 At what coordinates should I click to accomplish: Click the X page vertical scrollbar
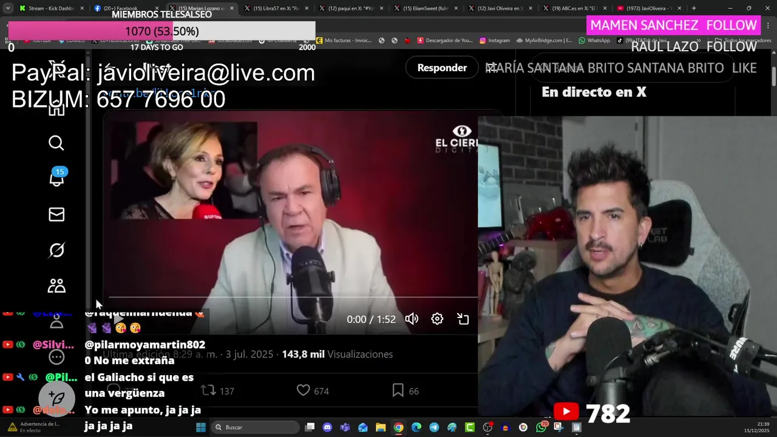pos(773,77)
